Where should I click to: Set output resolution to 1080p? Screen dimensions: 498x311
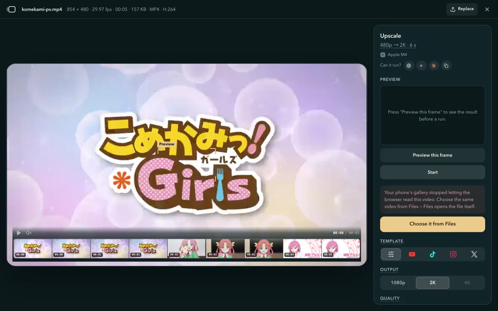tap(398, 283)
